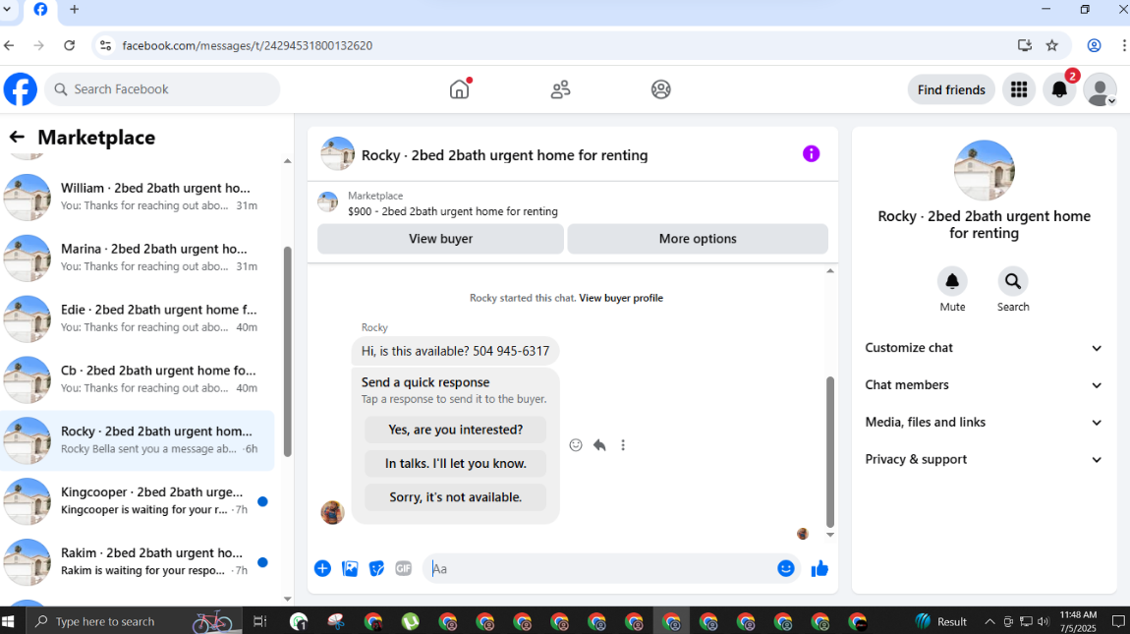Viewport: 1130px width, 634px height.
Task: Select the Rocky conversation row
Action: (137, 440)
